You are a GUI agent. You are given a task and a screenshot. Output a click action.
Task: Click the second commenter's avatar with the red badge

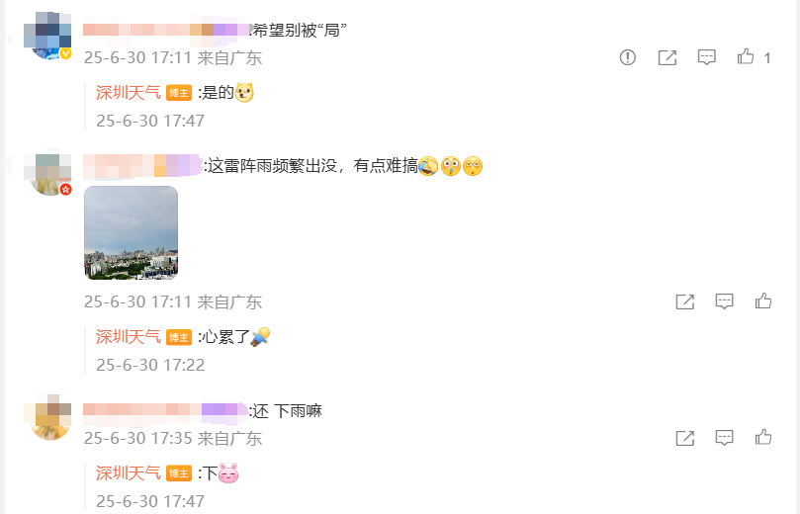(x=47, y=172)
